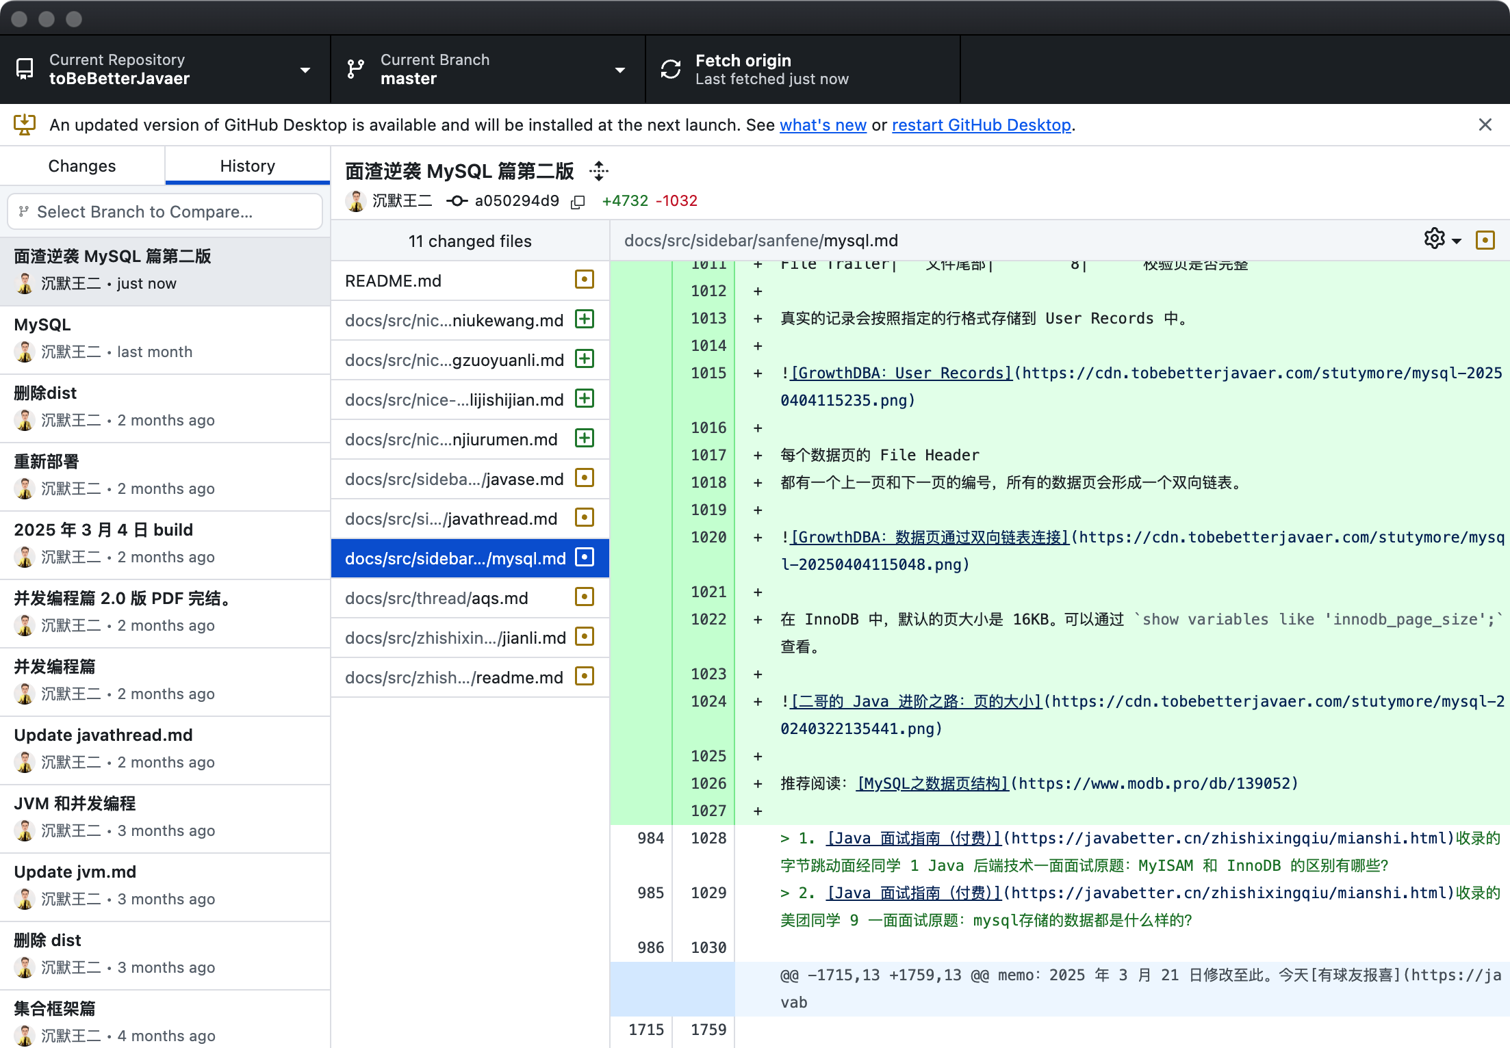The width and height of the screenshot is (1510, 1048).
Task: Copy the commit SHA using the copy icon
Action: point(578,201)
